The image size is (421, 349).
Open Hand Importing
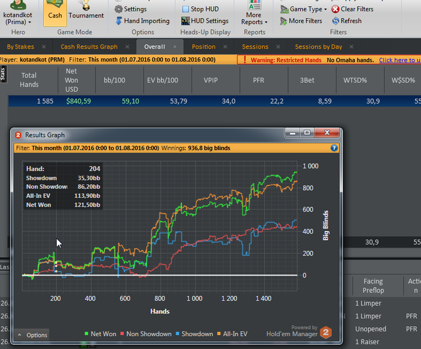coord(143,21)
